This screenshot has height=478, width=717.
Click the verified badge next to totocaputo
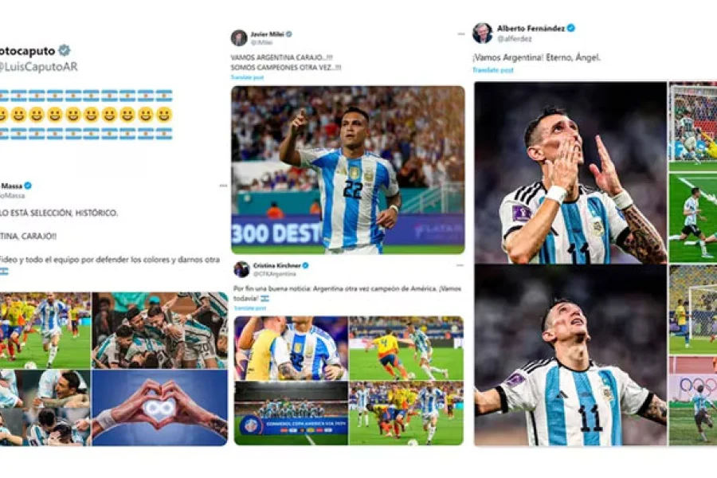(65, 50)
